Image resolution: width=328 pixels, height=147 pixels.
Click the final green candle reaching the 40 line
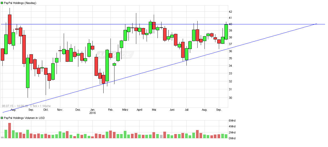tap(226, 32)
